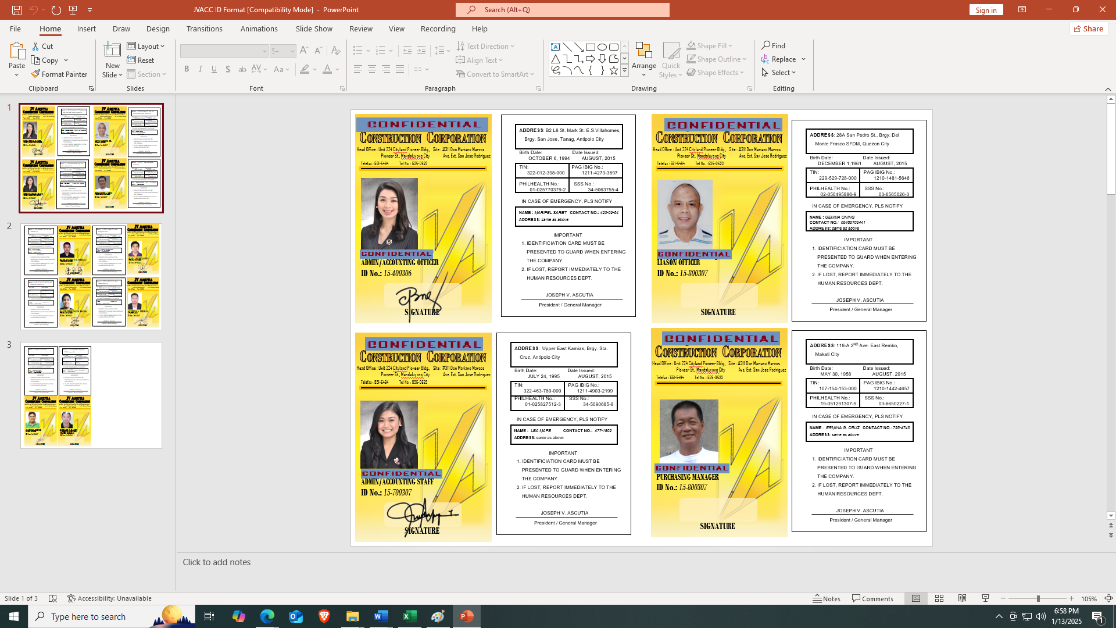Click the Share button
This screenshot has width=1116, height=628.
1088,28
